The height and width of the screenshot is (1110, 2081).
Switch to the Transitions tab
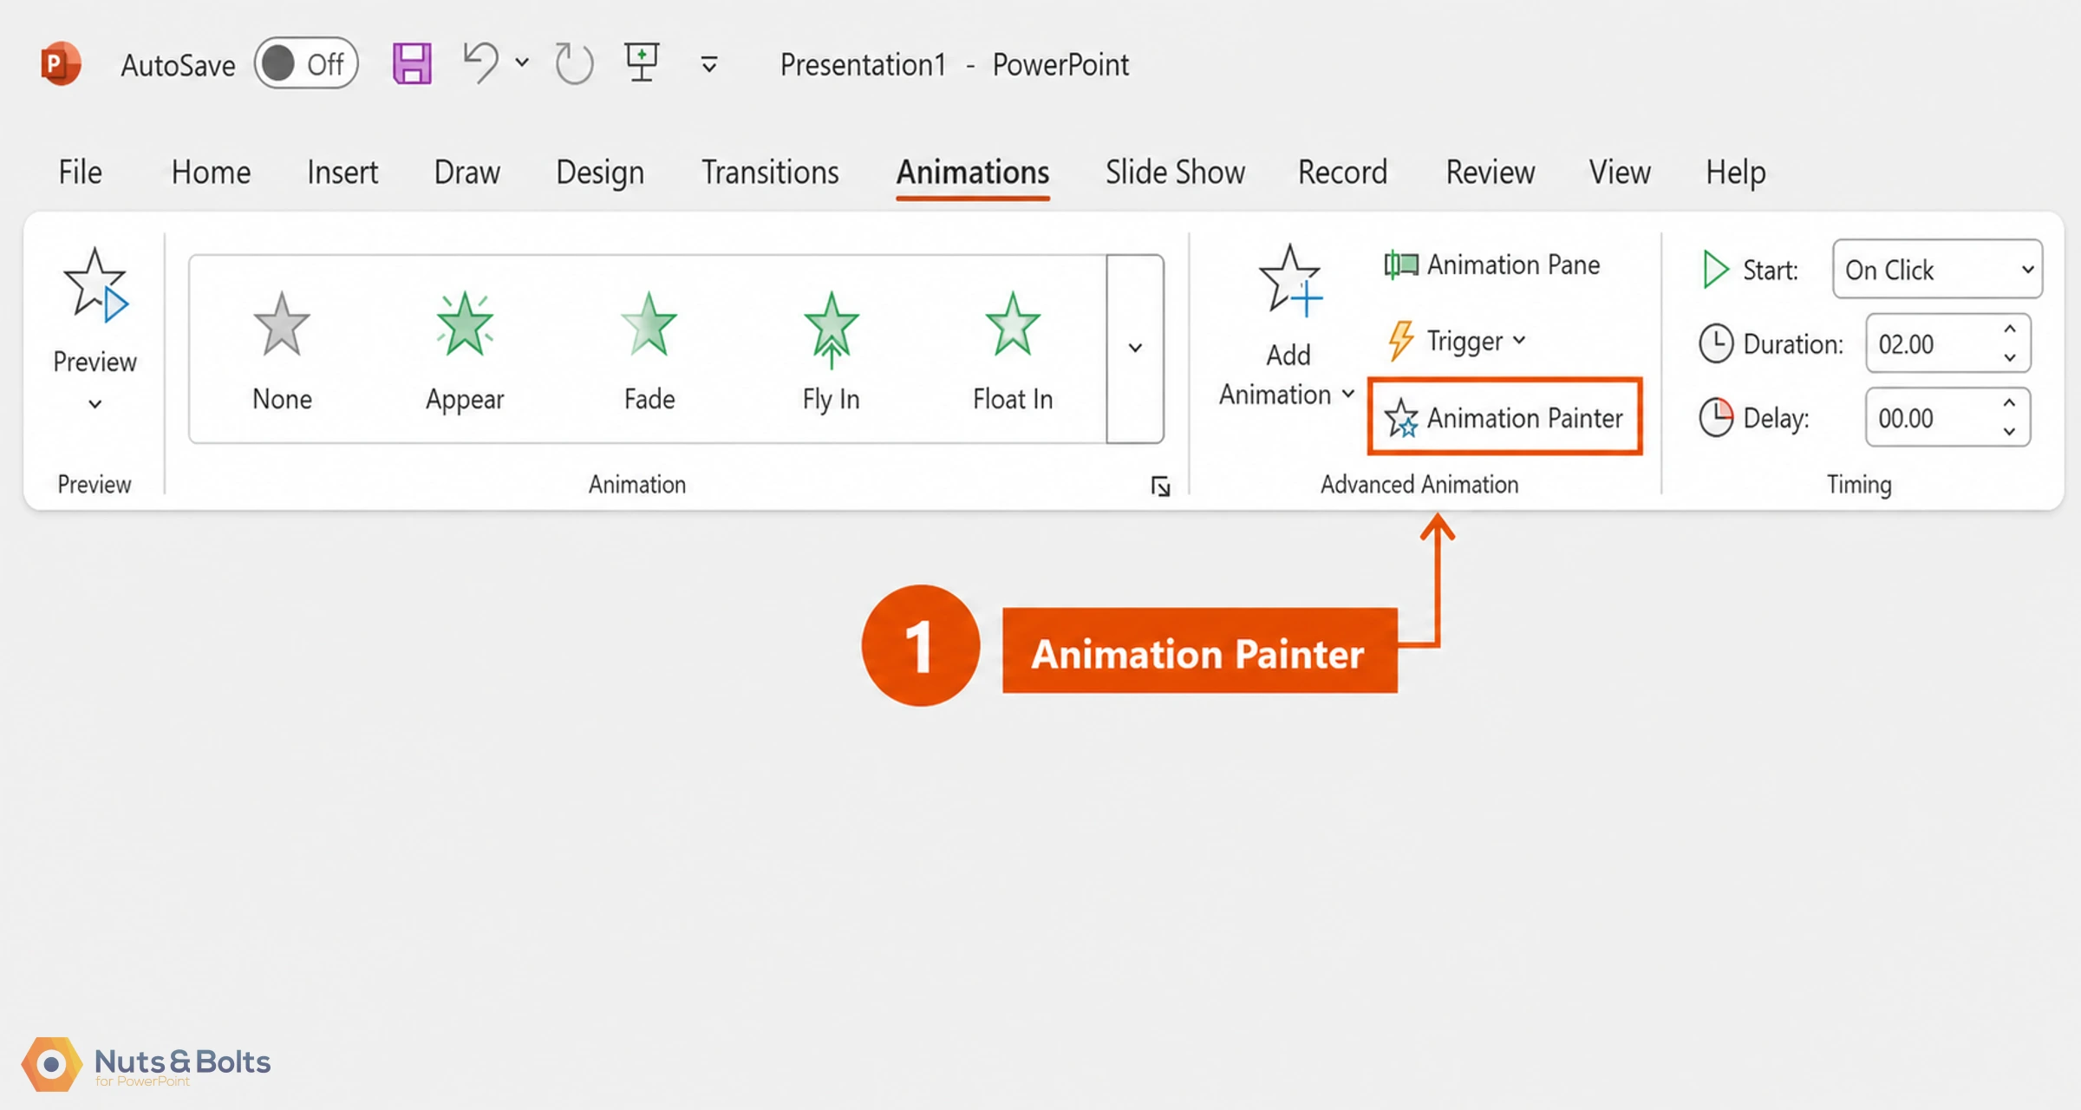770,172
